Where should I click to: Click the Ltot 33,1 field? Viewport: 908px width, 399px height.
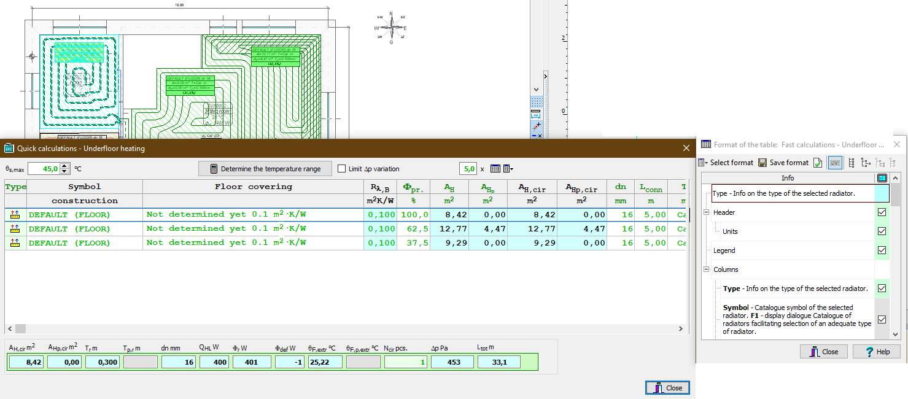coord(499,362)
